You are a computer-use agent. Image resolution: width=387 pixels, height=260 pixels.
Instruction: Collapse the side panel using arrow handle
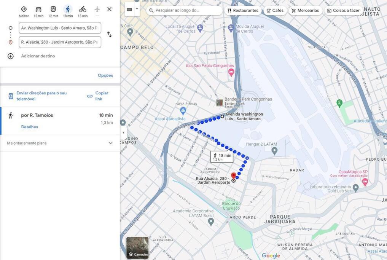pos(123,132)
